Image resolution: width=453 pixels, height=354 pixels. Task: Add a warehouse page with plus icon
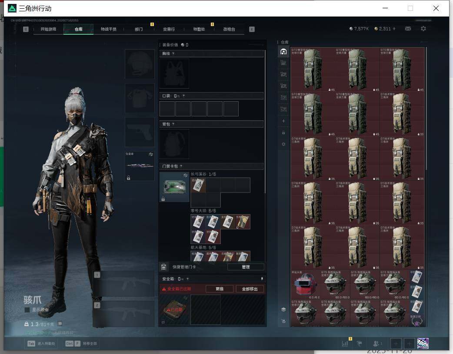point(283,121)
